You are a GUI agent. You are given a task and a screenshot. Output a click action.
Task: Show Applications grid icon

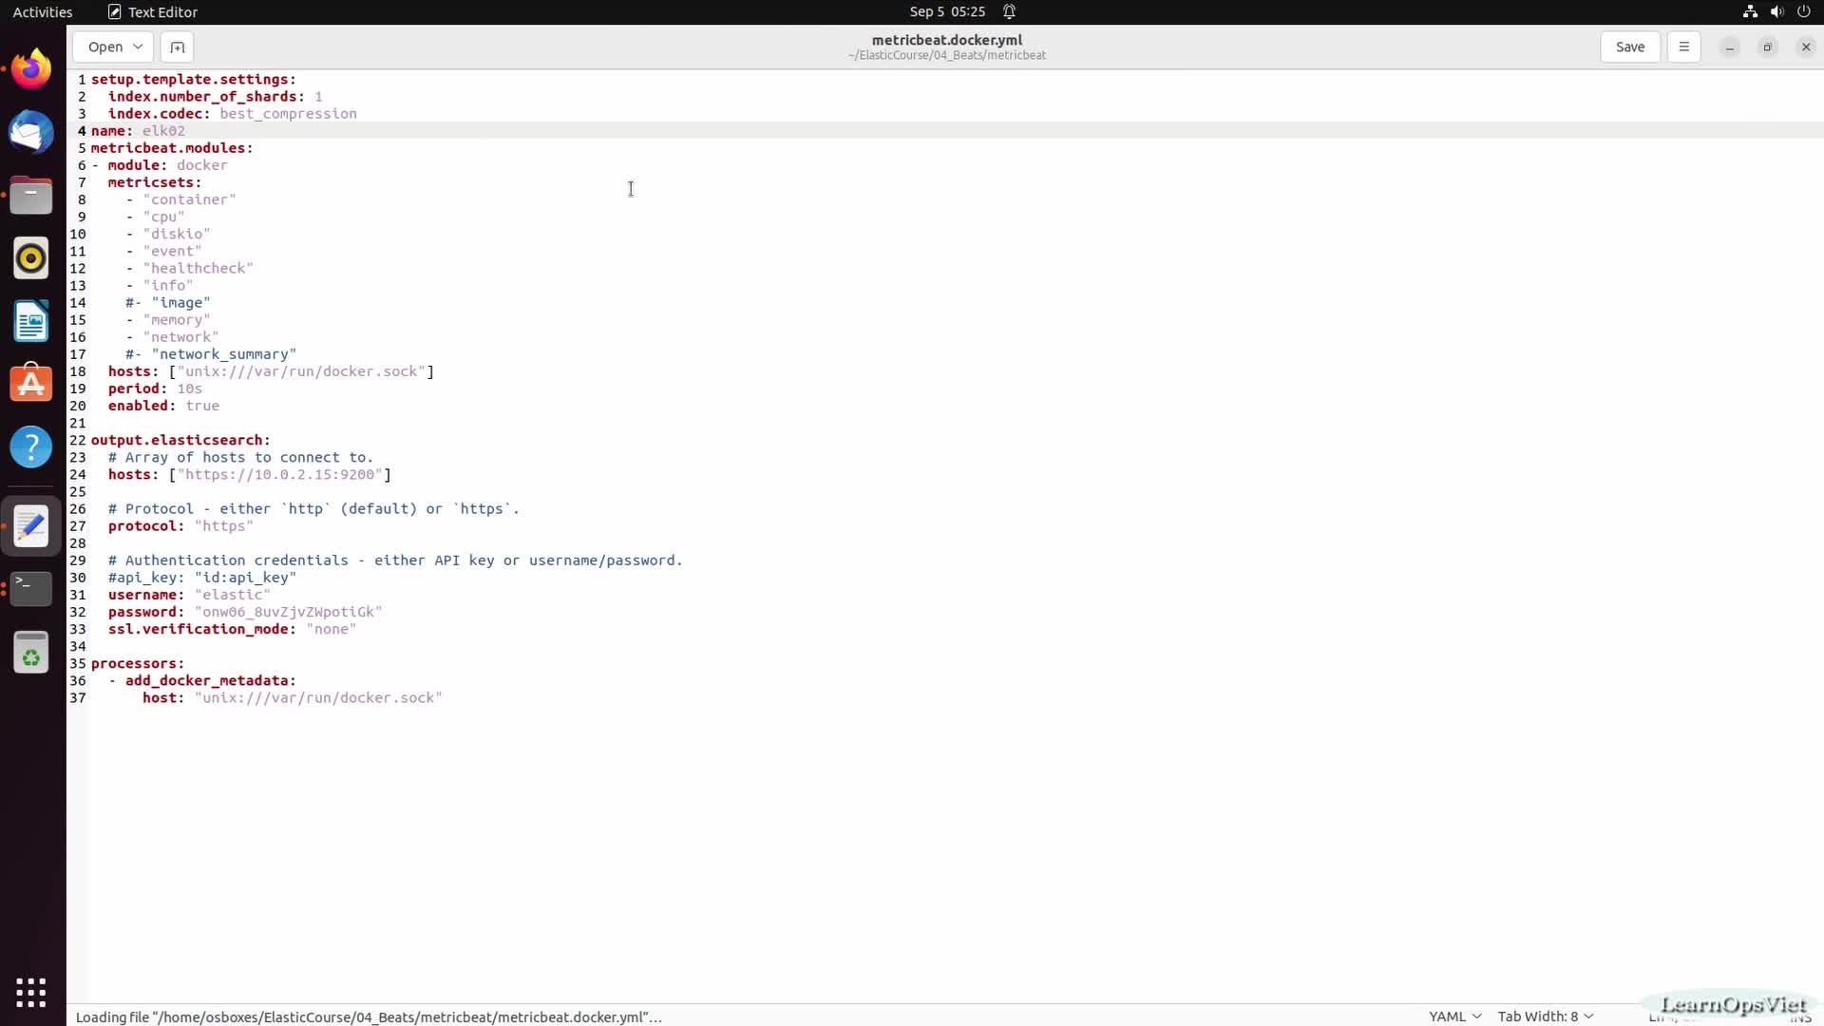(31, 992)
